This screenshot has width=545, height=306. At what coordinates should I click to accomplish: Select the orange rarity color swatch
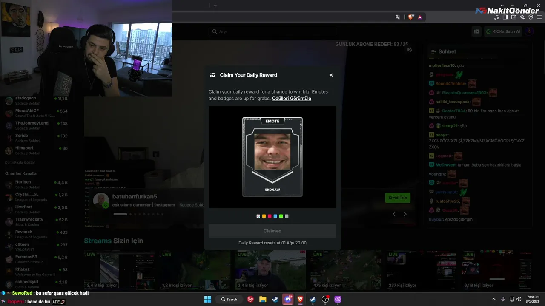click(x=264, y=216)
